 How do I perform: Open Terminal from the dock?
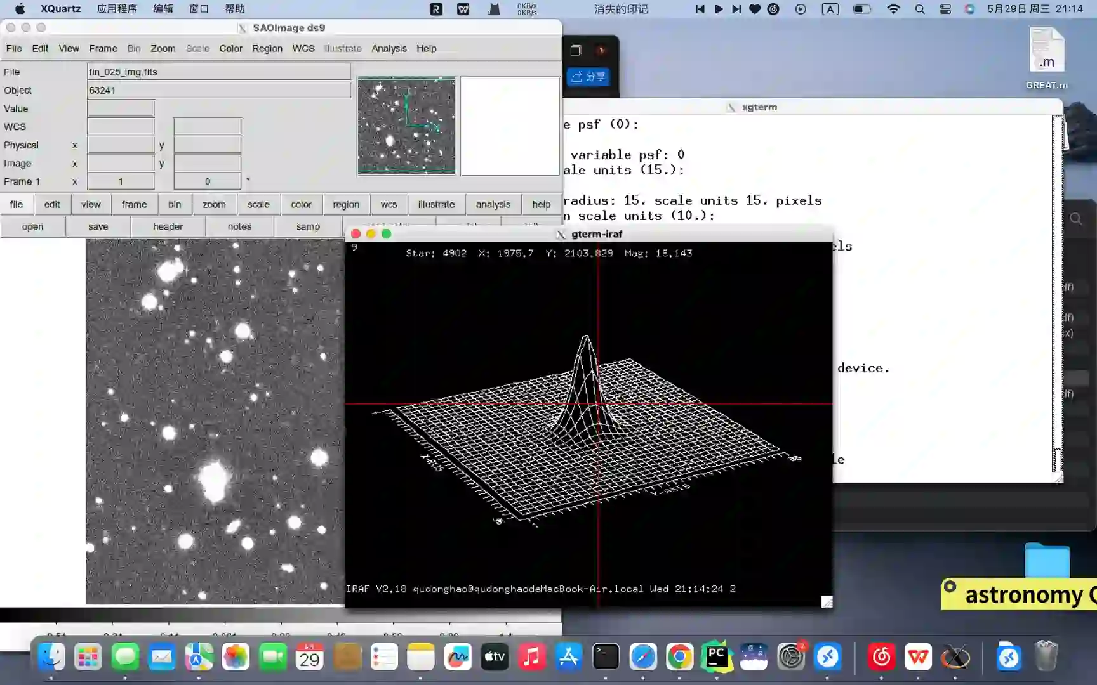point(606,656)
